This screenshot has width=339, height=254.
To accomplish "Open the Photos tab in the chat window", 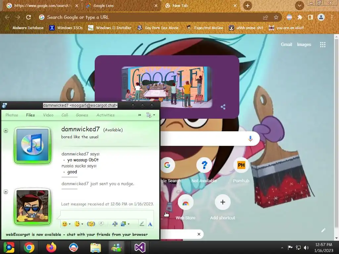I will tap(12, 115).
